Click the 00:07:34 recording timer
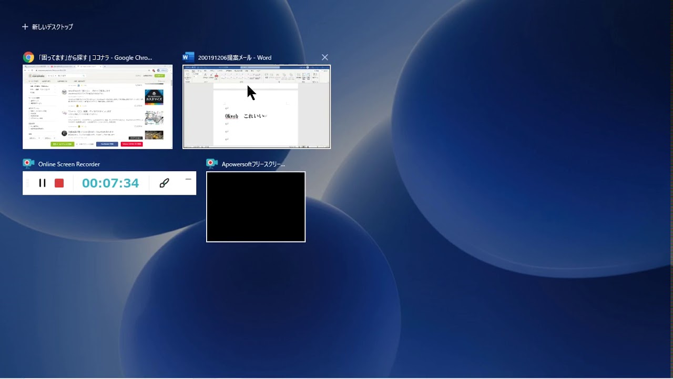The height and width of the screenshot is (379, 673). pyautogui.click(x=110, y=183)
